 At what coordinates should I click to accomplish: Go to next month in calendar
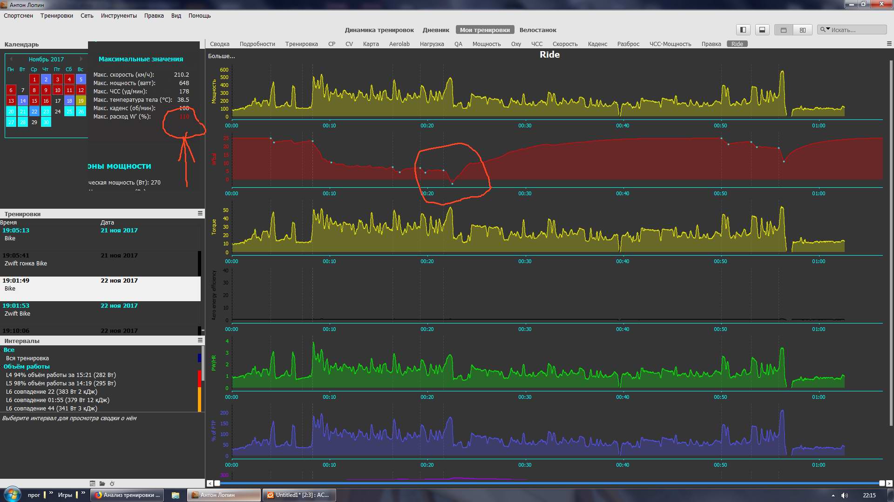point(81,59)
